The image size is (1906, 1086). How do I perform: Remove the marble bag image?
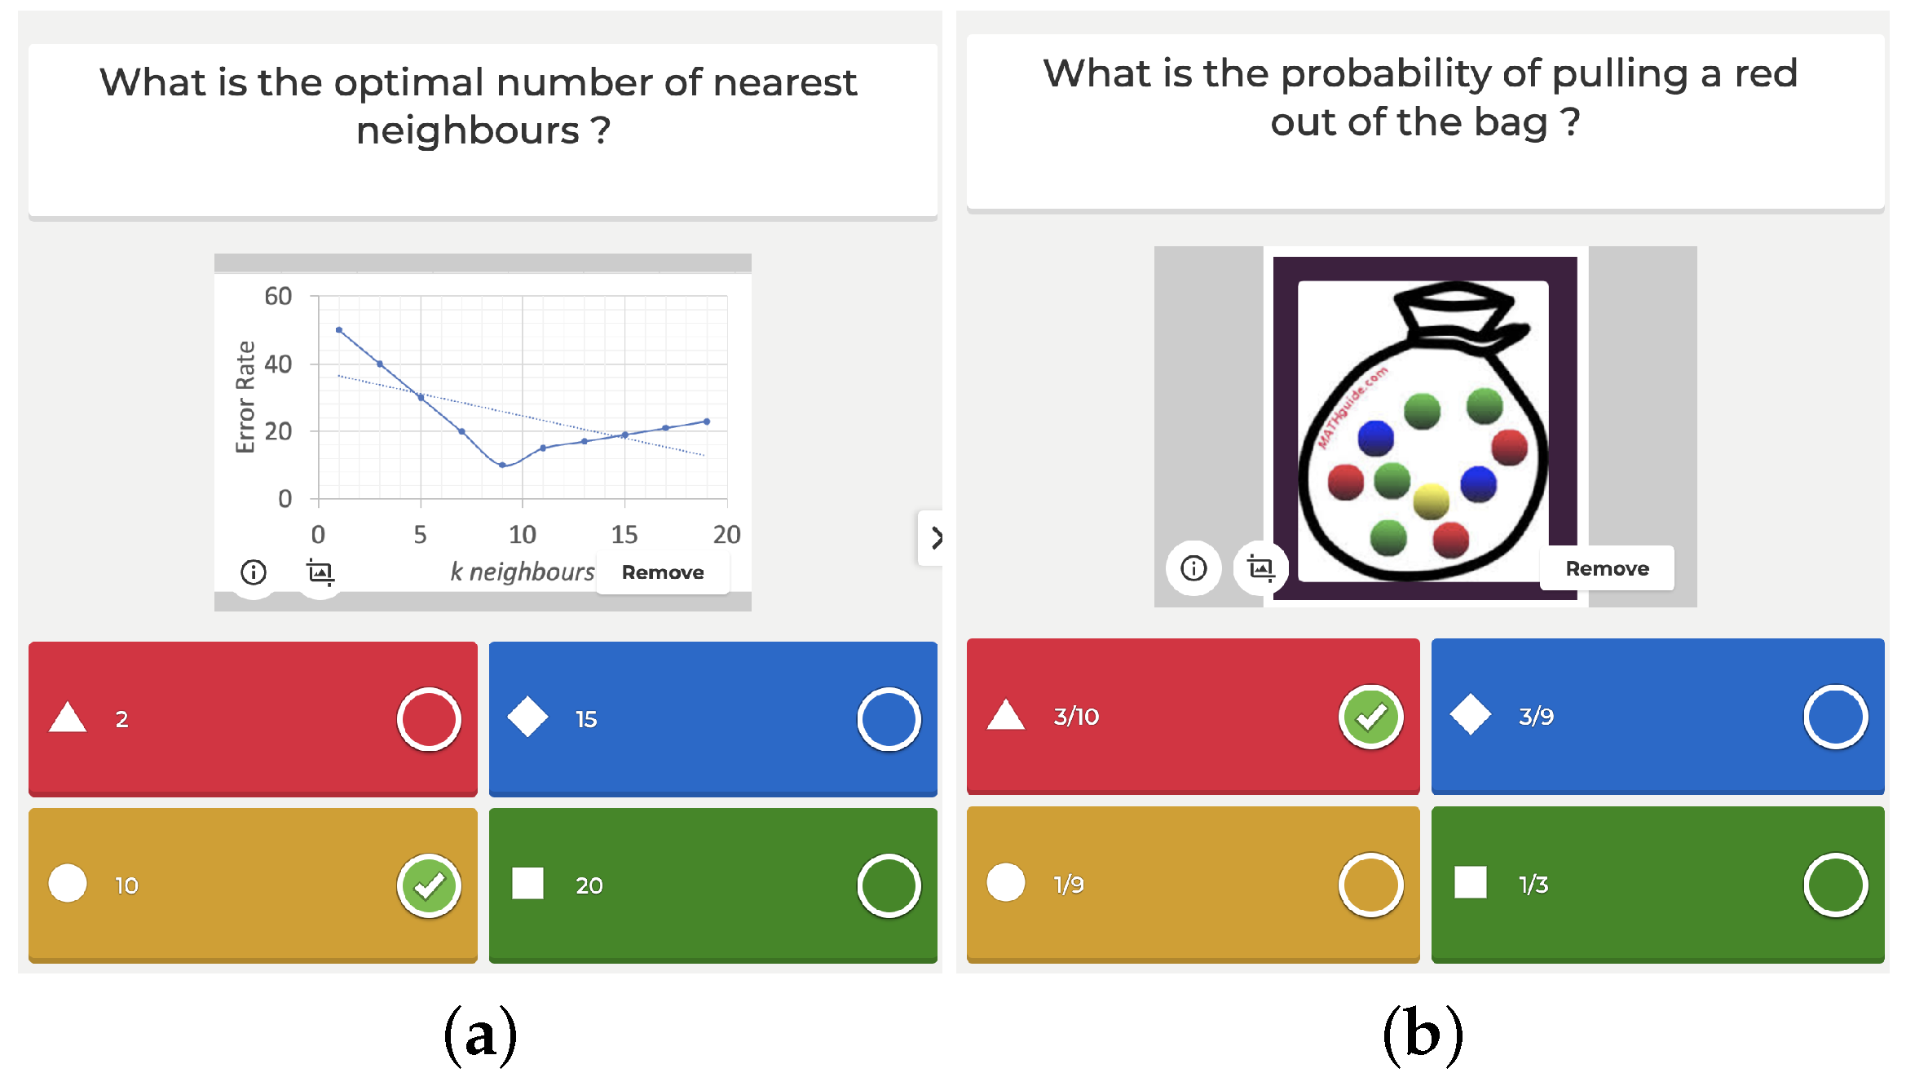(1606, 568)
